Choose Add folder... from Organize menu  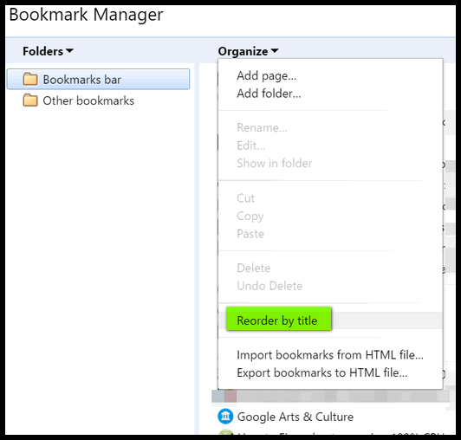click(269, 94)
